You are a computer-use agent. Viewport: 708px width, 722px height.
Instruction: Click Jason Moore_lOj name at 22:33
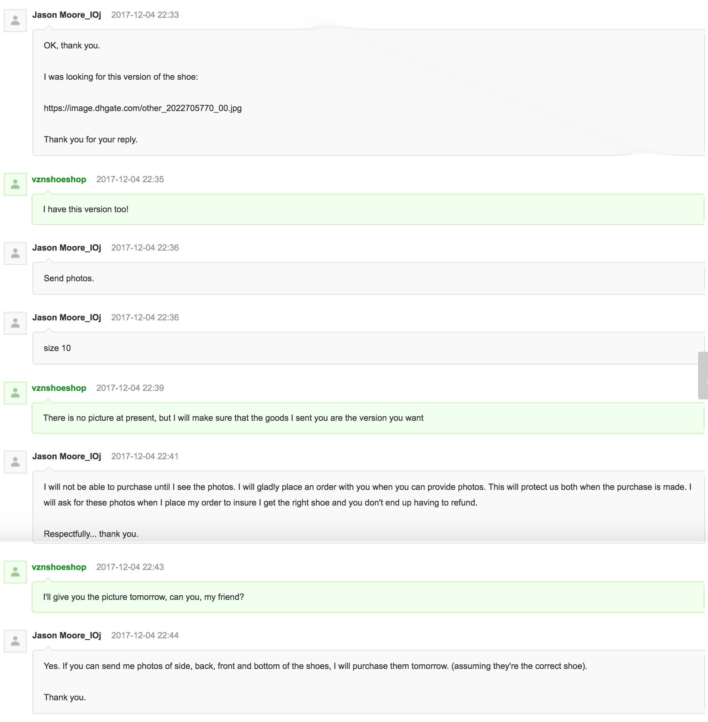[67, 15]
